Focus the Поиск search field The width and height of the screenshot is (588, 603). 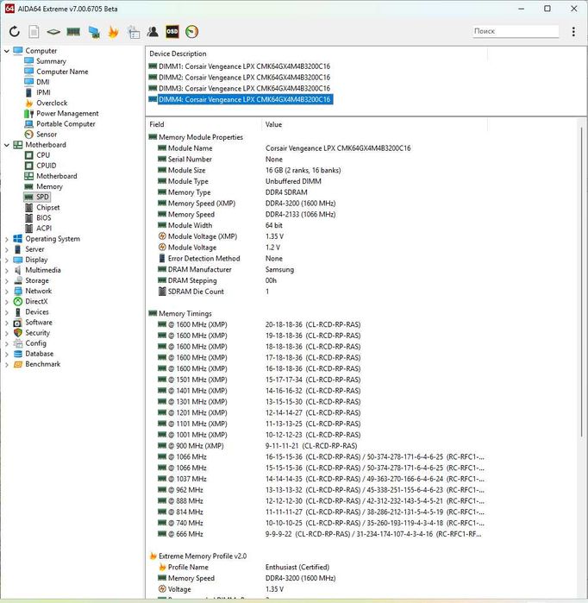pos(516,31)
